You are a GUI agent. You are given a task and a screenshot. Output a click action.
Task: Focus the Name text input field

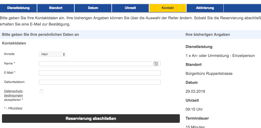95,64
